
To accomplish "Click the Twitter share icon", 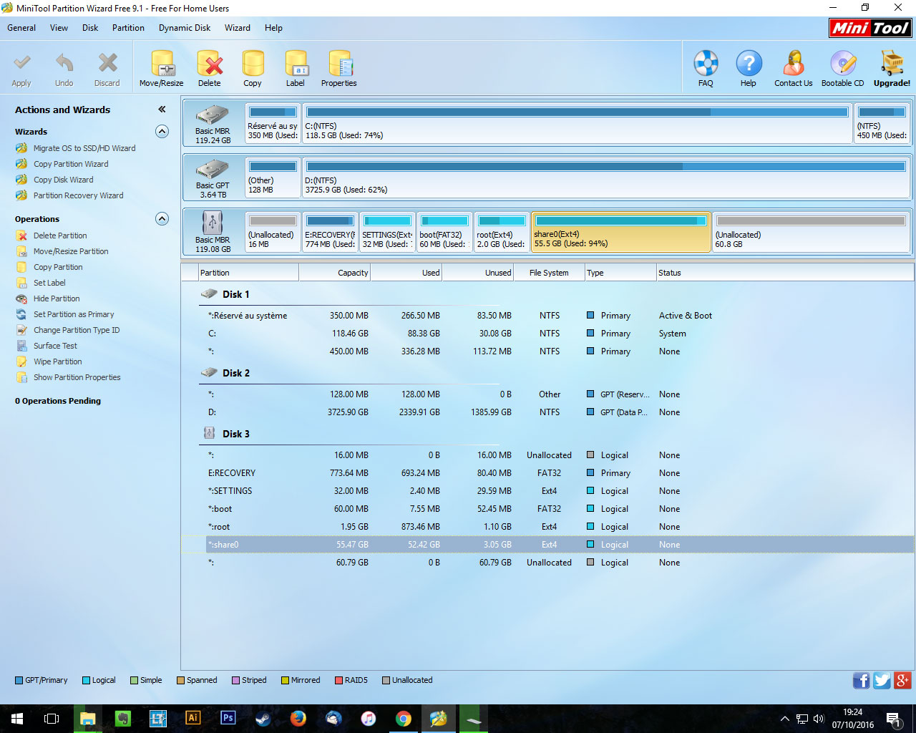I will 882,680.
